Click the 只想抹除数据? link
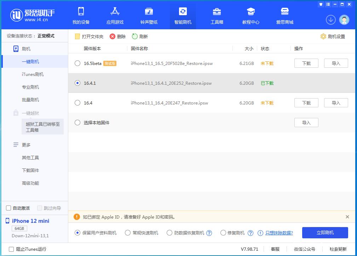This screenshot has width=357, height=256. click(x=279, y=233)
